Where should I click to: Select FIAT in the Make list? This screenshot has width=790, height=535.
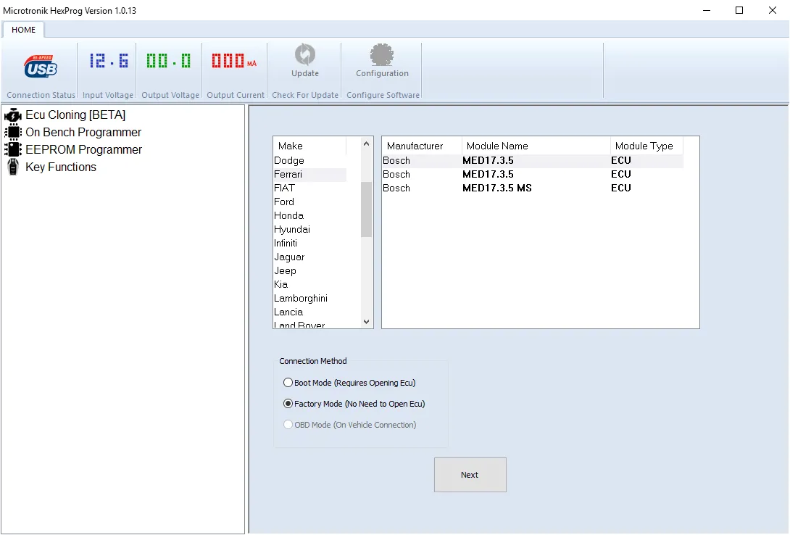[x=310, y=188]
